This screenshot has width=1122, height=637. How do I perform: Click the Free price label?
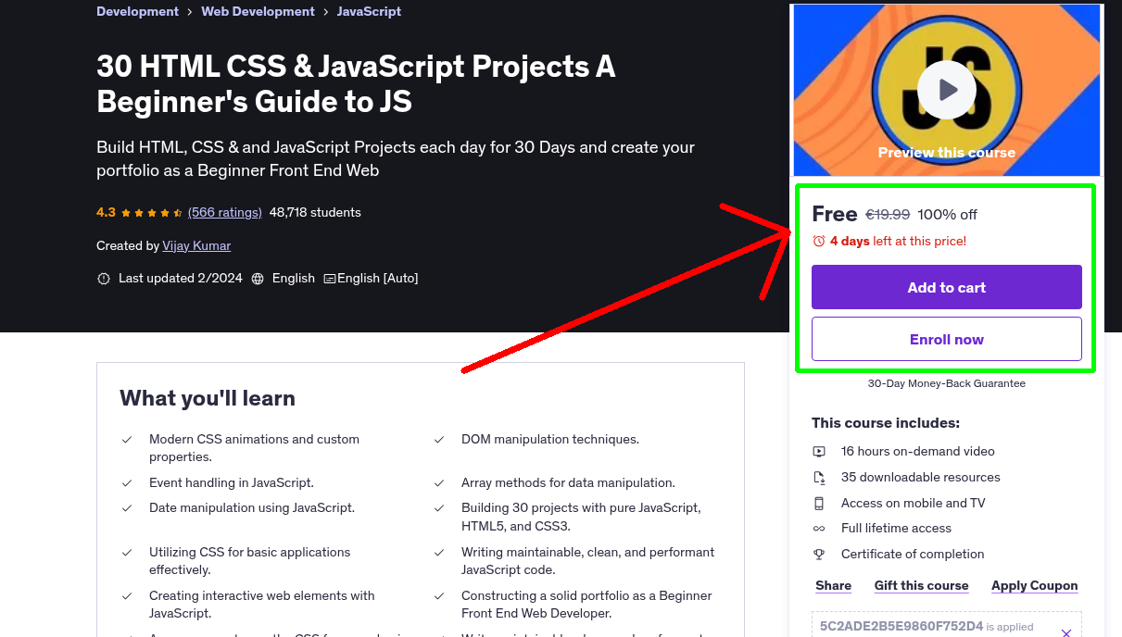click(x=834, y=214)
